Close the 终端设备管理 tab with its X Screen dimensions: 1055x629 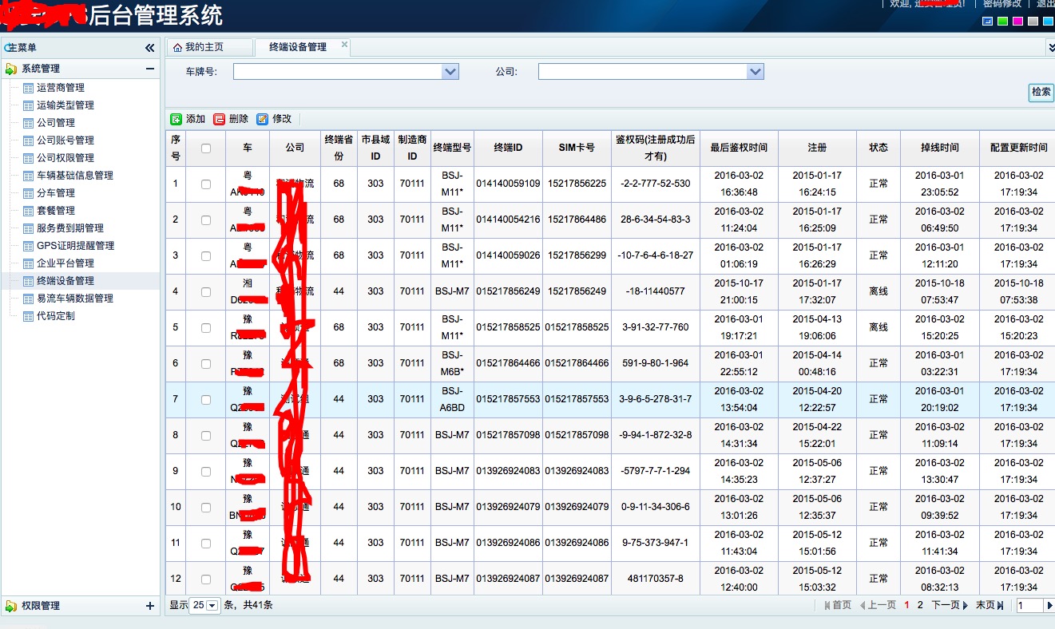click(x=345, y=45)
